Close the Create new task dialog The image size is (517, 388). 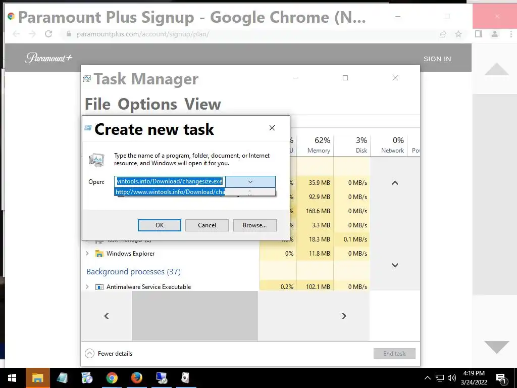272,128
